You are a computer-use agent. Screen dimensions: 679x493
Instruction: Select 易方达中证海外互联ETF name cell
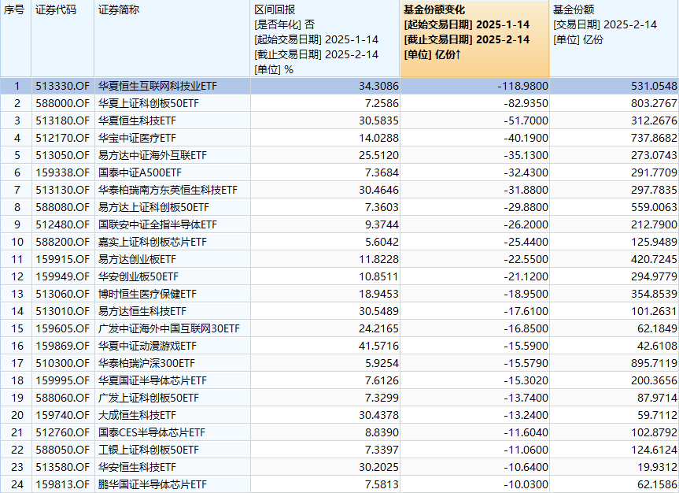coord(172,155)
